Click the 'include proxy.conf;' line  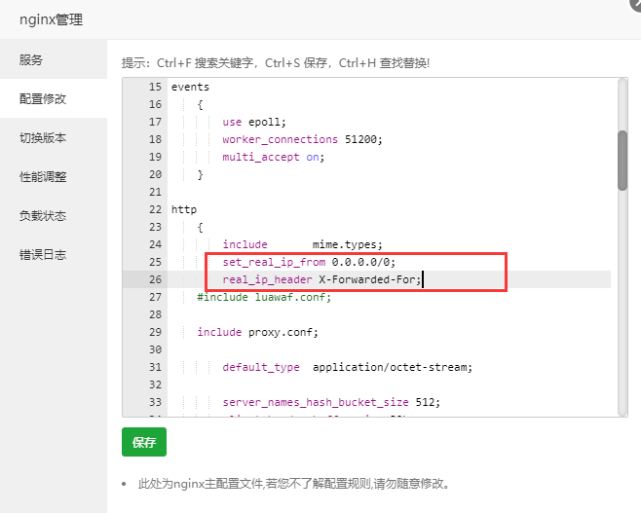tap(257, 332)
